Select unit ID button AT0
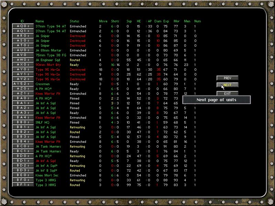 click(x=23, y=45)
